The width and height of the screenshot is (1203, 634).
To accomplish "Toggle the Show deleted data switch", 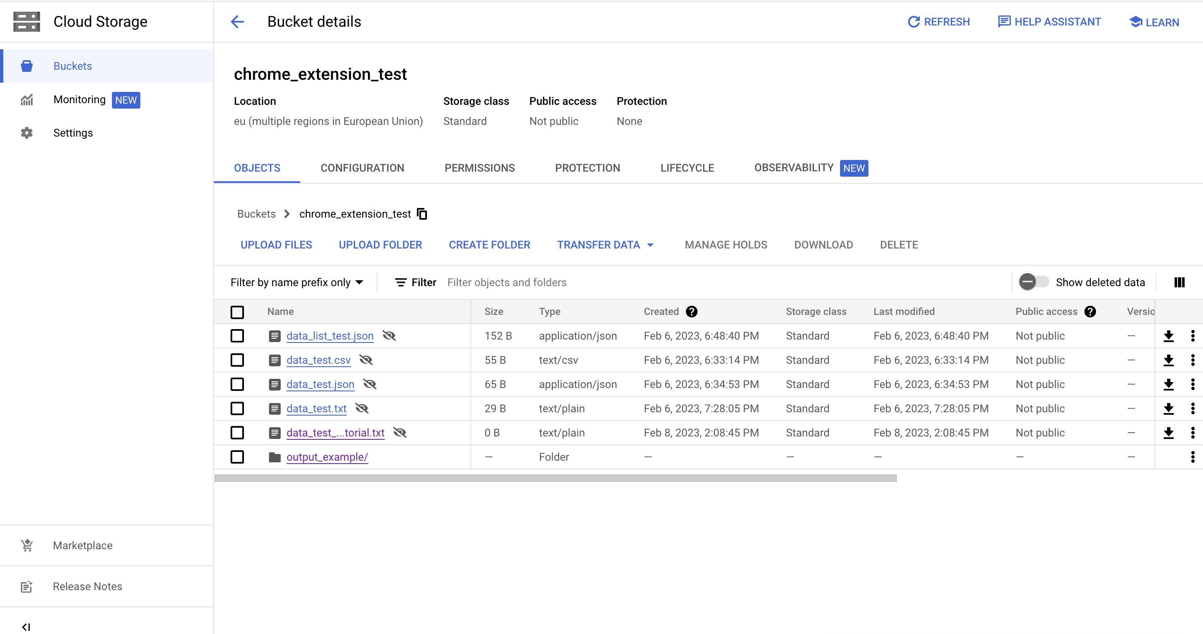I will pos(1033,282).
